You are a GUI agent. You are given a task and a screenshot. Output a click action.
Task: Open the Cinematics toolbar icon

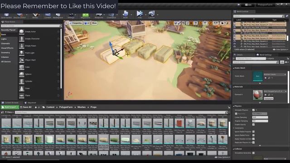[111, 15]
